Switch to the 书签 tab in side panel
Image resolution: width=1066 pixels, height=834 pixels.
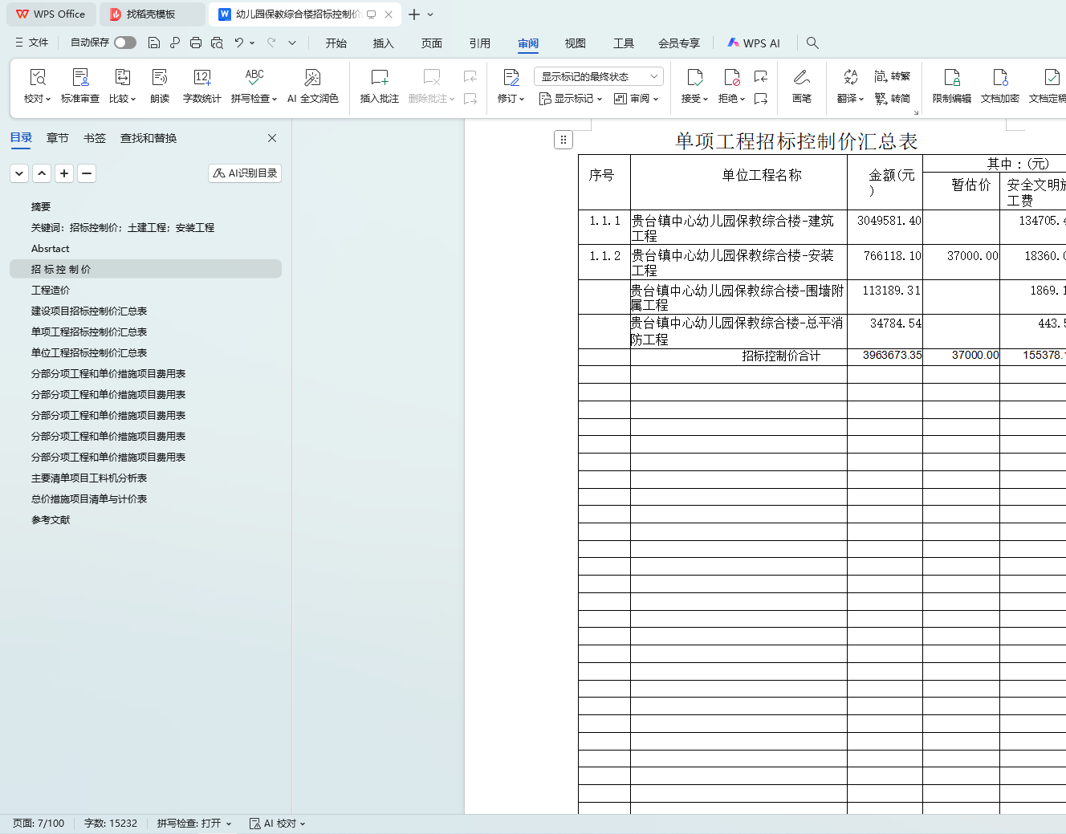94,138
